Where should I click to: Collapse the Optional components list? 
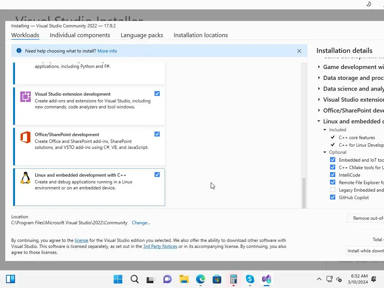(325, 152)
